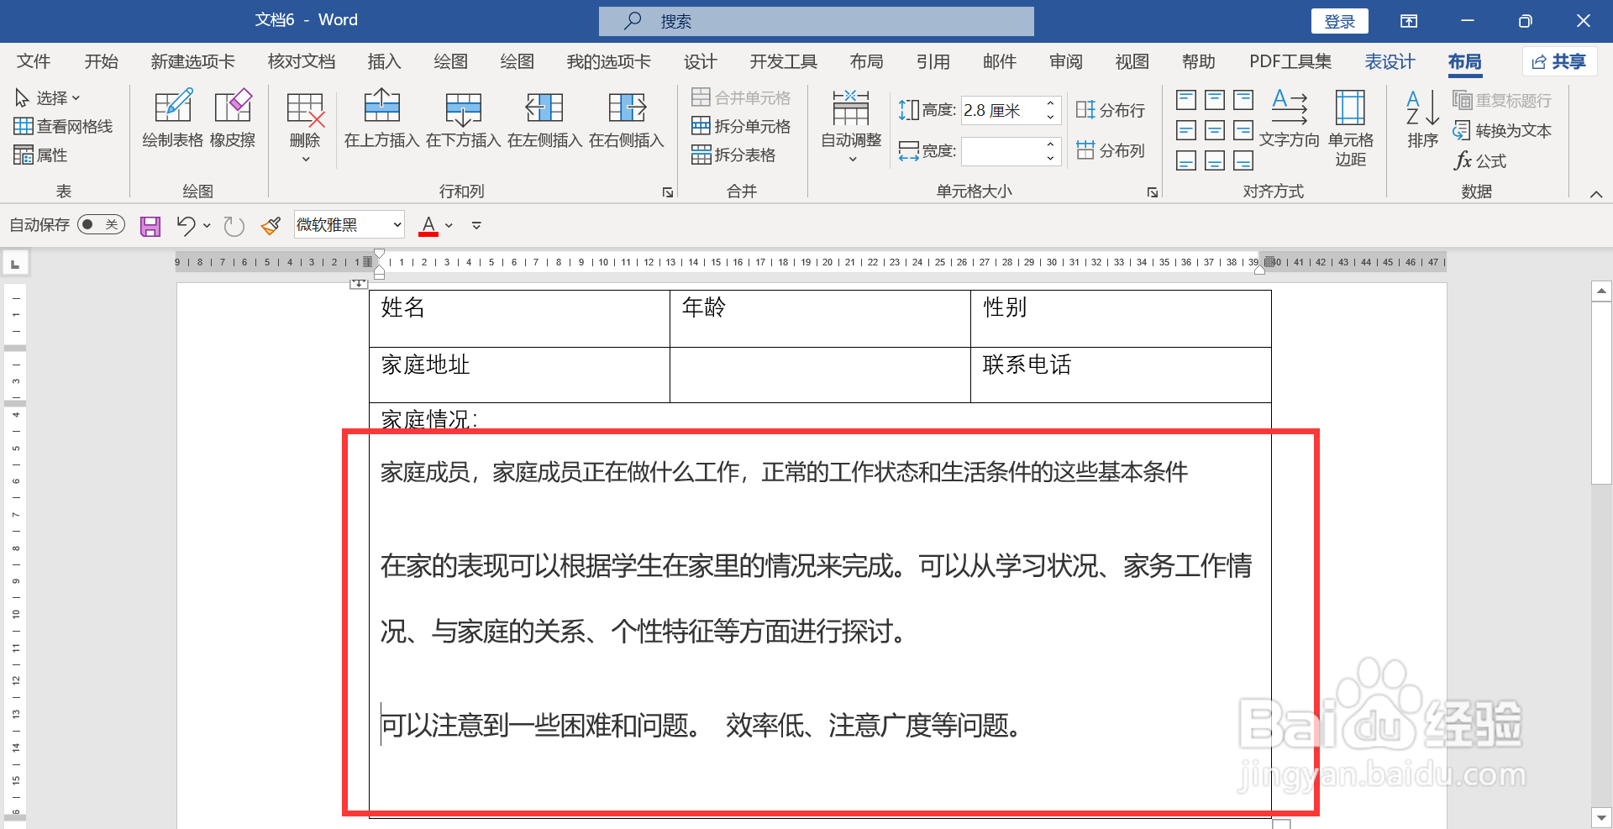1613x829 pixels.
Task: Align cell text bottom center
Action: 1215,160
